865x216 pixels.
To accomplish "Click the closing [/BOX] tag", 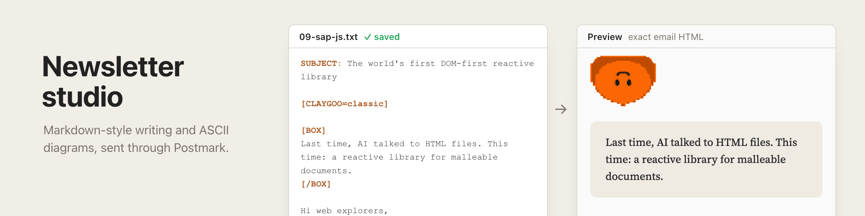I will pos(316,184).
